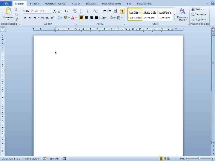Screen dimensions: 215x161
Task: Toggle Show paragraph marks ¶ button
Action: (122, 11)
